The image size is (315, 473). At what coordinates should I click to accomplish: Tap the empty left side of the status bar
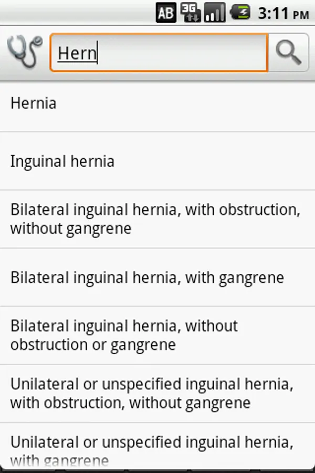[73, 13]
